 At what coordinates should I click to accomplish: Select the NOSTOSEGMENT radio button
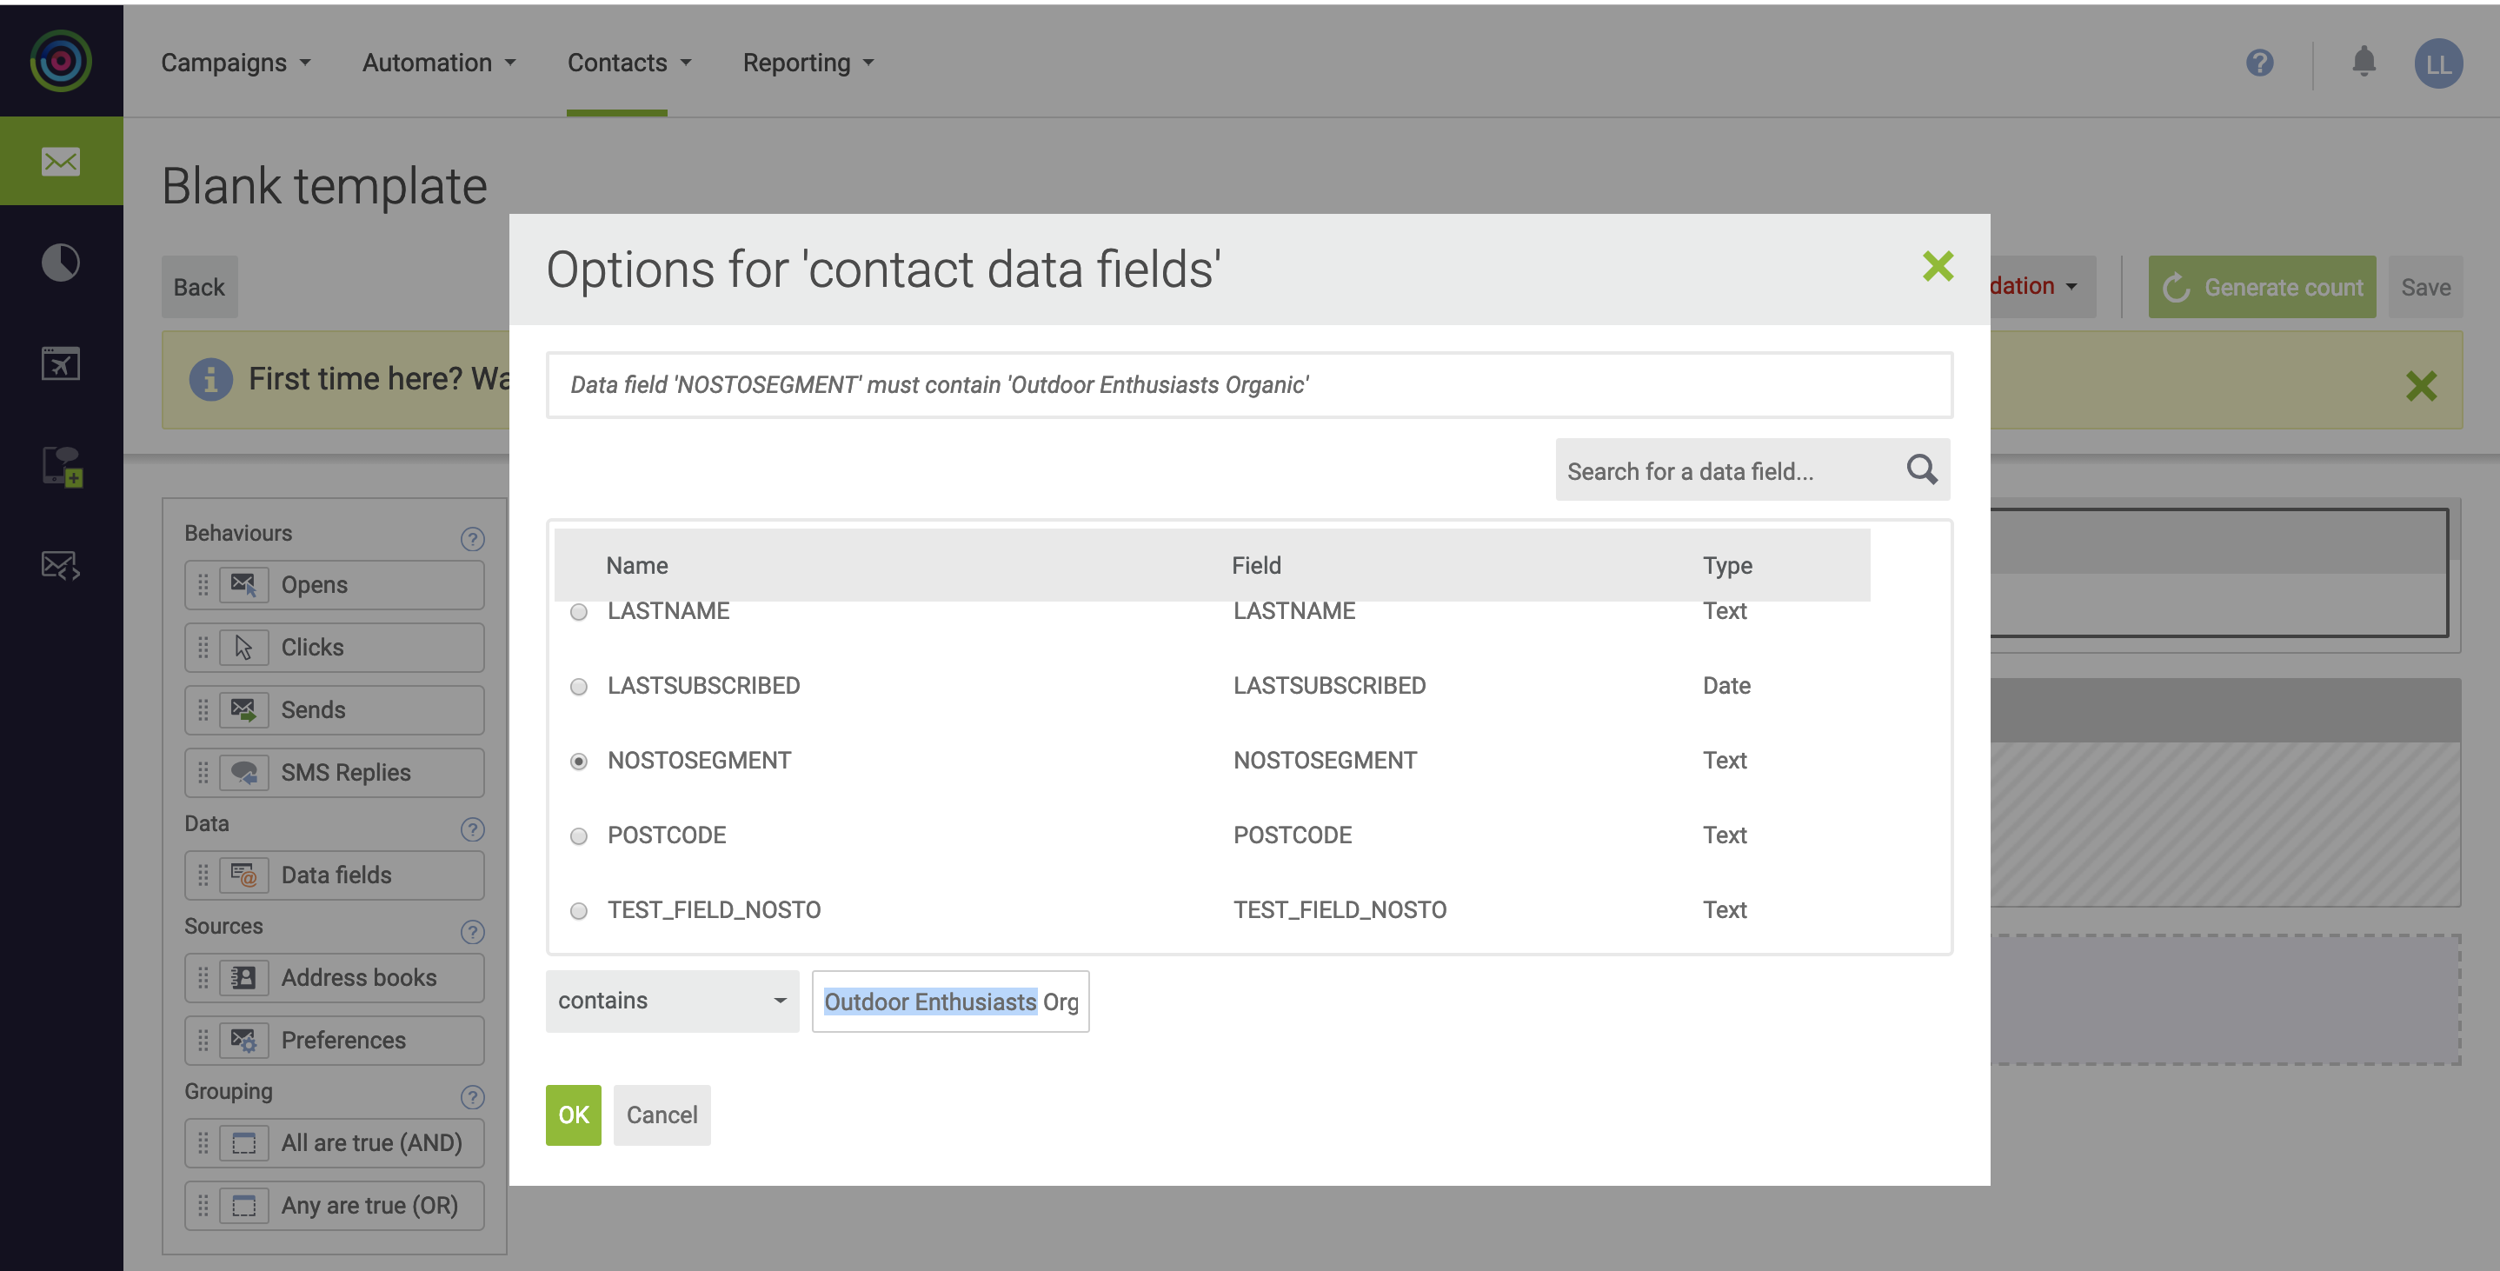[x=578, y=762]
